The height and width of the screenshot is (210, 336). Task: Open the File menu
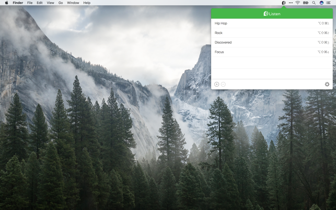[x=30, y=3]
